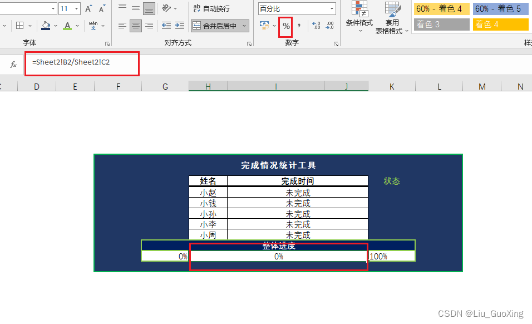The image size is (532, 324).
Task: Apply percent number style
Action: [285, 26]
